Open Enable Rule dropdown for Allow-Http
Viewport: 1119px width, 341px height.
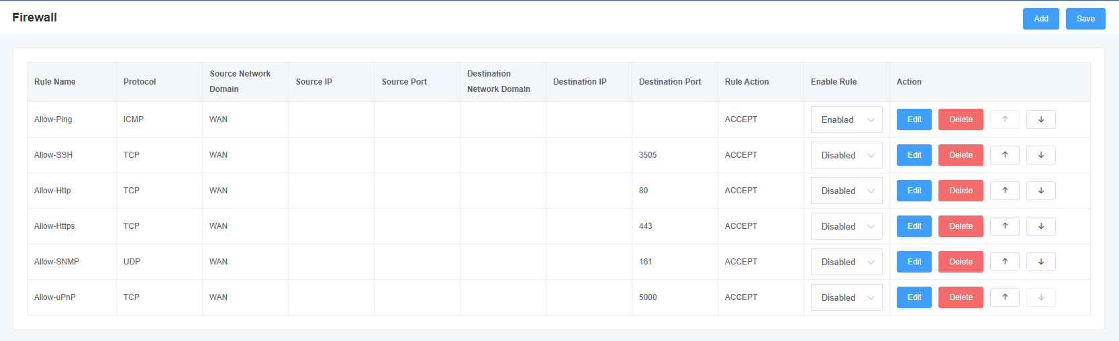tap(846, 191)
